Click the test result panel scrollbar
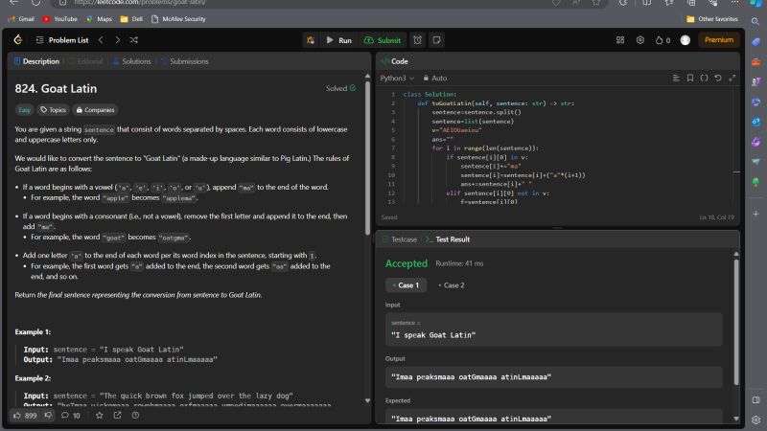This screenshot has width=767, height=431. [x=736, y=322]
